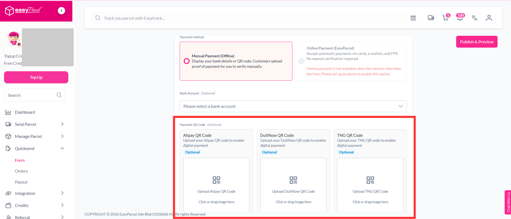Click Optional tag under DuitNow card

[269, 152]
